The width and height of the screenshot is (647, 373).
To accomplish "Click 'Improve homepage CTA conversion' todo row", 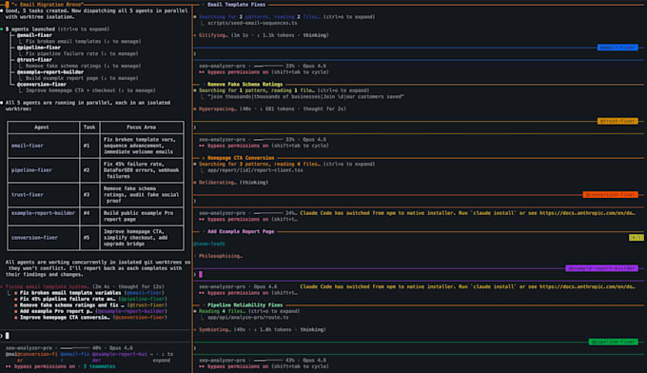I will tap(90, 318).
